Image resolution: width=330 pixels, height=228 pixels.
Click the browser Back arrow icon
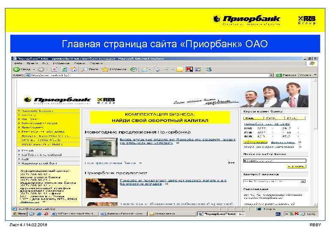point(16,69)
